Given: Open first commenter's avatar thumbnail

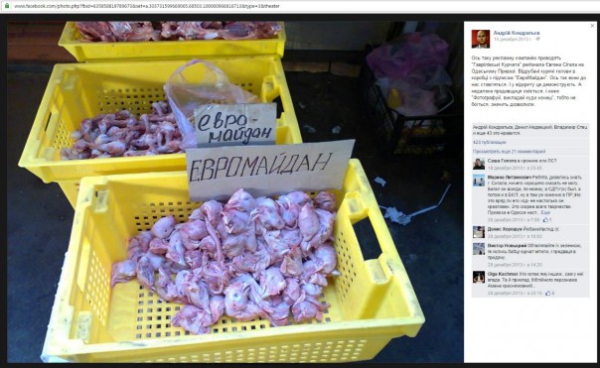Looking at the screenshot, I should (479, 164).
